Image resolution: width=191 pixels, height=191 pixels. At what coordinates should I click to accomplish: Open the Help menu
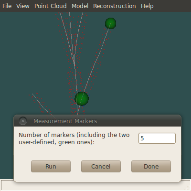(x=147, y=6)
